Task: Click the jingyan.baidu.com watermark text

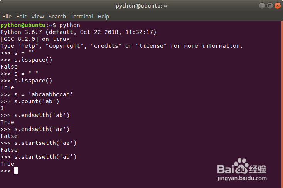Action: [x=242, y=179]
